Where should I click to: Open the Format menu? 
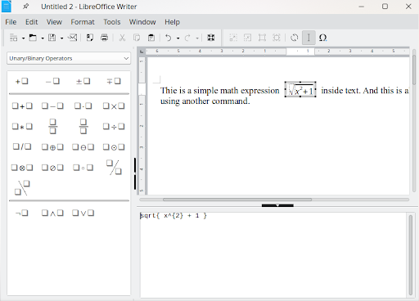point(83,22)
